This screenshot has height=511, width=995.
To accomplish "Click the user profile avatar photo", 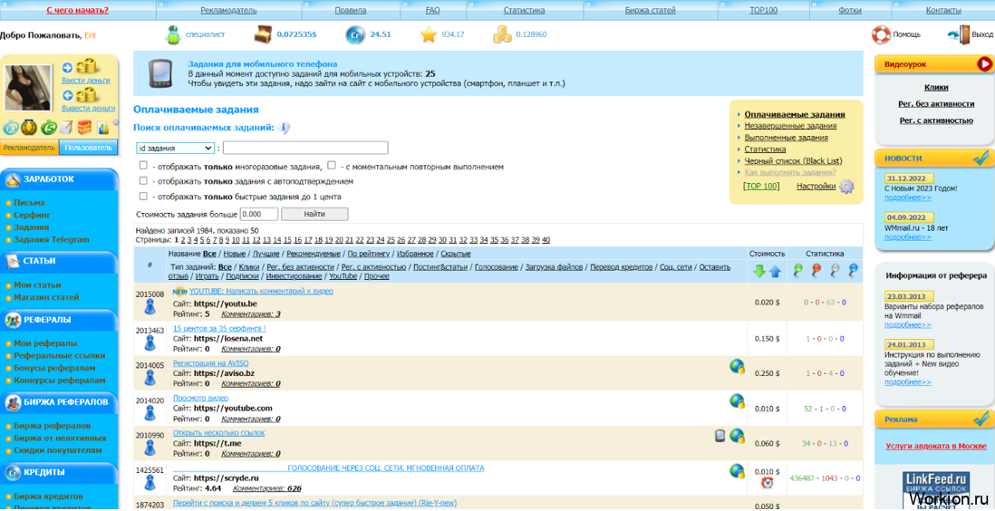I will click(x=28, y=88).
